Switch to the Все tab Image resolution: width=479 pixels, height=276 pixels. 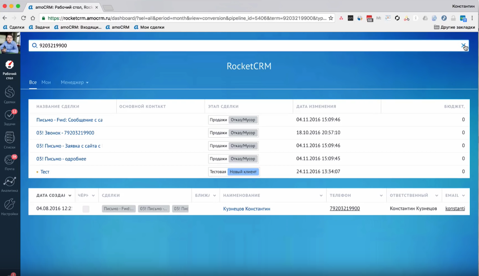pos(33,83)
